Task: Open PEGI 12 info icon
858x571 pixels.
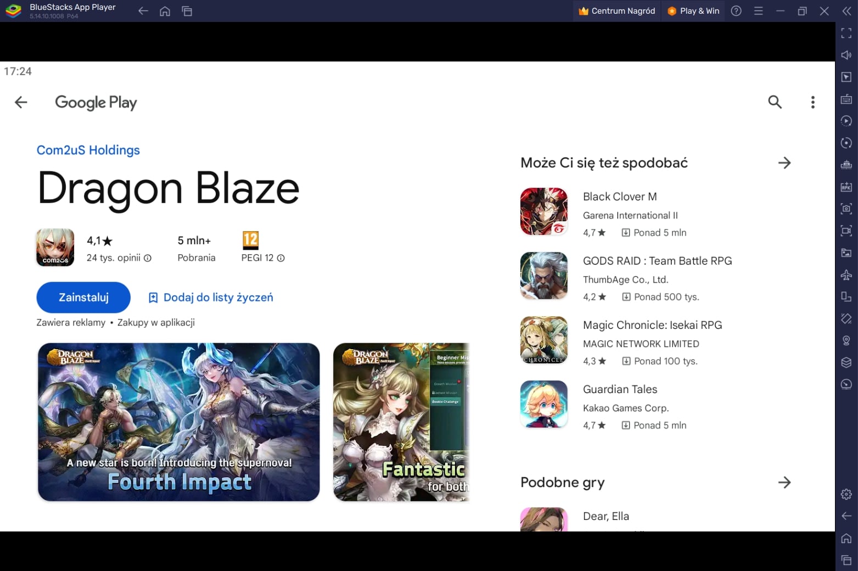Action: click(x=281, y=258)
